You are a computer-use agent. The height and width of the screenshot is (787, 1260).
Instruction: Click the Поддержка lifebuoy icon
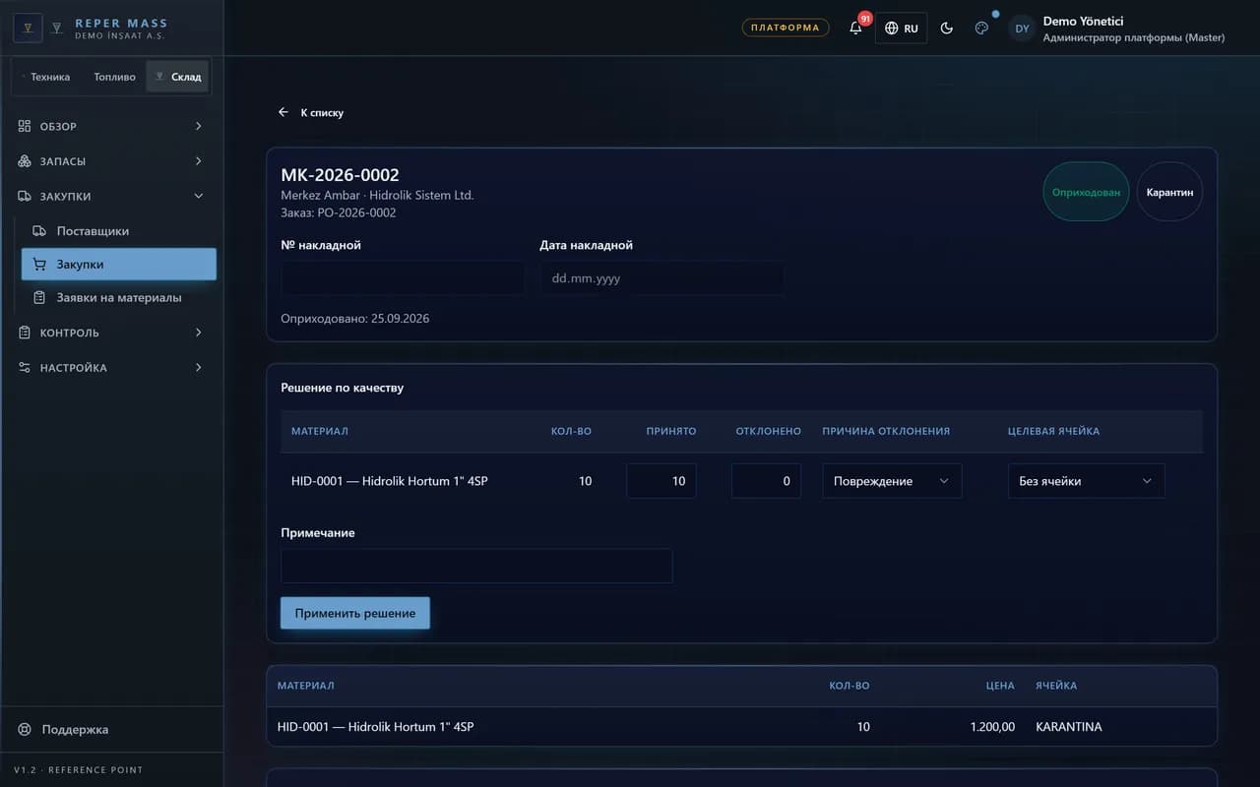[25, 730]
